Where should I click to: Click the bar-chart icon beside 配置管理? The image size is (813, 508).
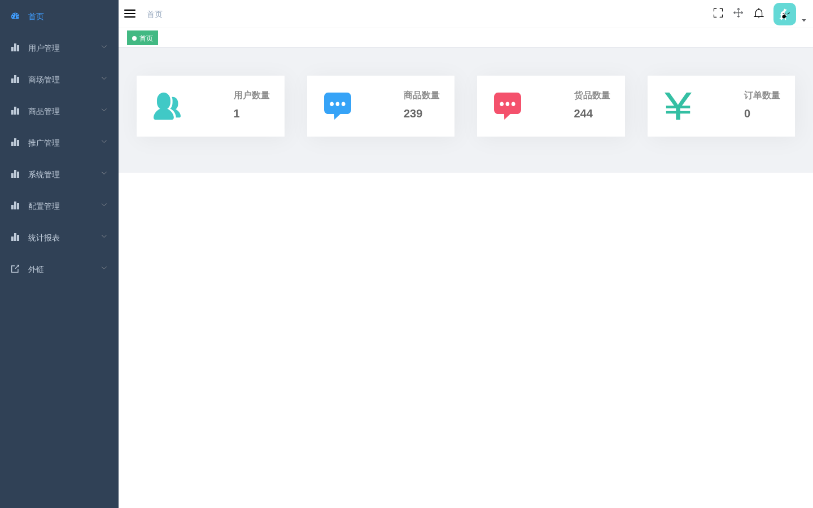point(15,205)
